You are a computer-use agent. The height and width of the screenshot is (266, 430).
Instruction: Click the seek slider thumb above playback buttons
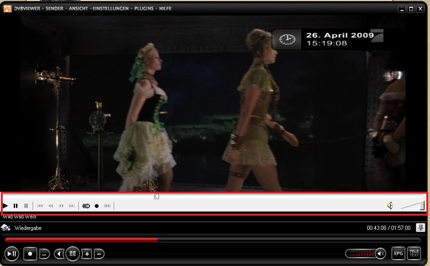pyautogui.click(x=156, y=196)
